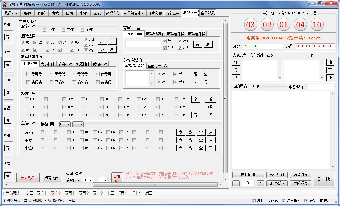Click the 更新数据 update data button
Image resolution: width=340 pixels, height=206 pixels.
pos(248,174)
